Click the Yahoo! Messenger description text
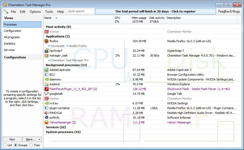Screen dimensions: 244x150 [179, 122]
